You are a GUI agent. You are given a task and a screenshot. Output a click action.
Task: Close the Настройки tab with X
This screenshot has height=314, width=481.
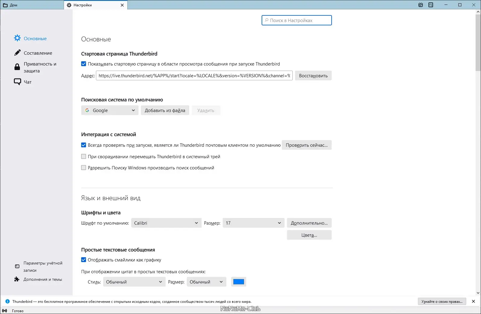[x=122, y=5]
